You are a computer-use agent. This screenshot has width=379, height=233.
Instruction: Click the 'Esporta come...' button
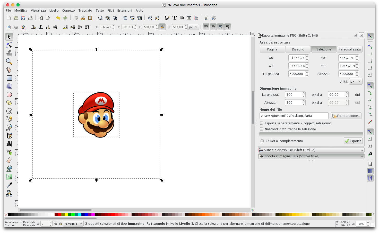point(346,116)
